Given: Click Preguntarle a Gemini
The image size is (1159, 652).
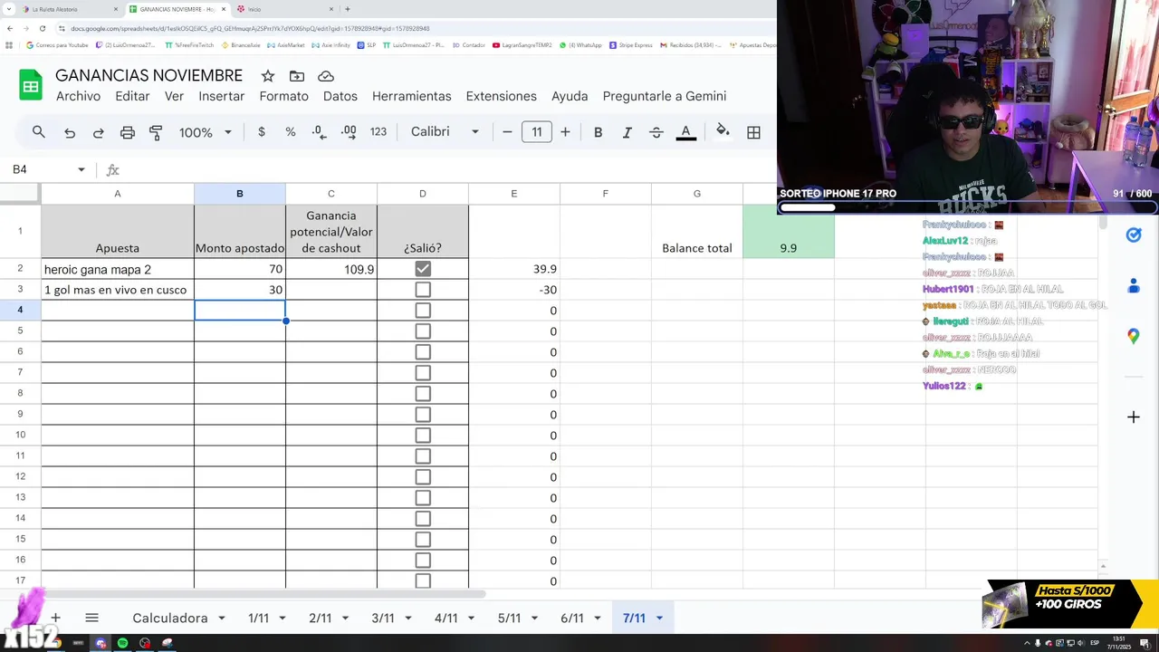Looking at the screenshot, I should tap(665, 96).
